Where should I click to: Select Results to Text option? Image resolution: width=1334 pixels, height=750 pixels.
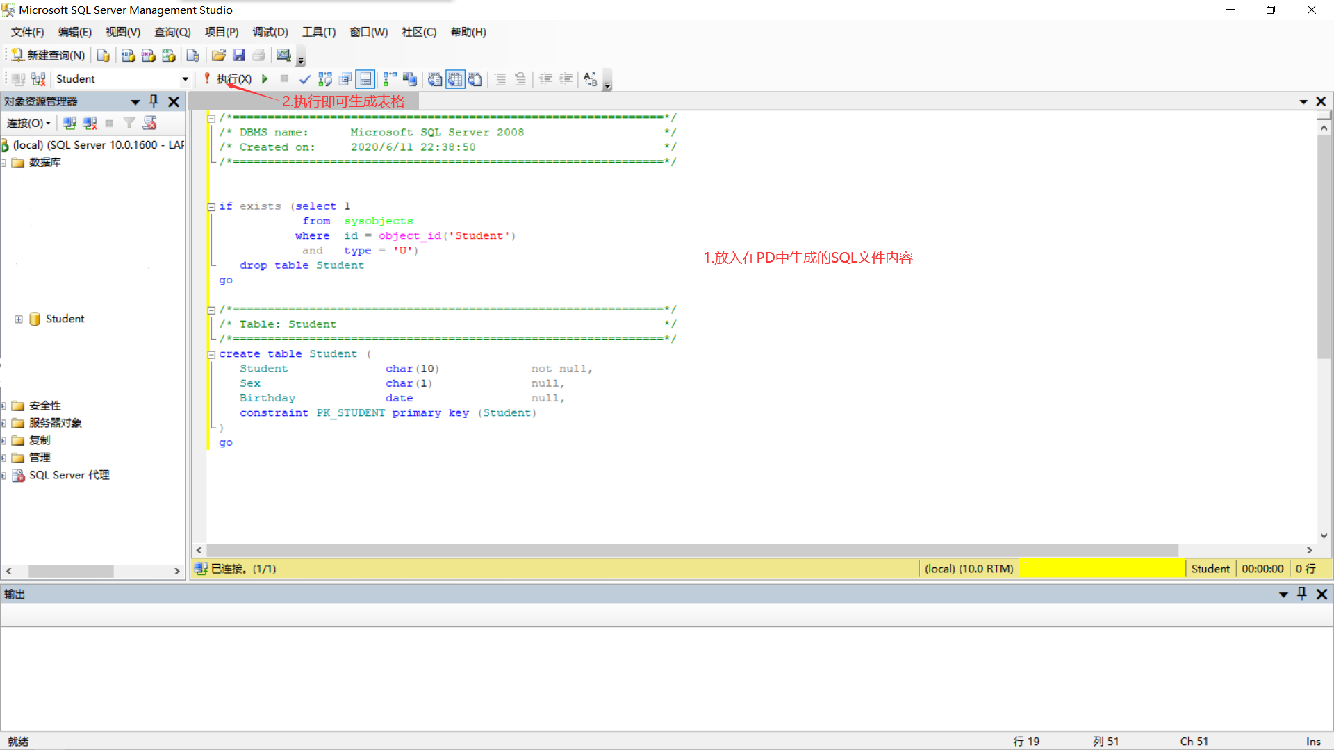tap(435, 79)
